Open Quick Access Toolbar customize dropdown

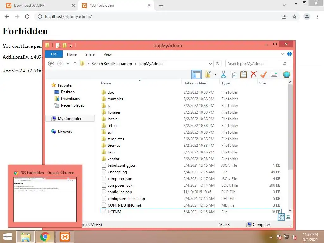[x=71, y=46]
